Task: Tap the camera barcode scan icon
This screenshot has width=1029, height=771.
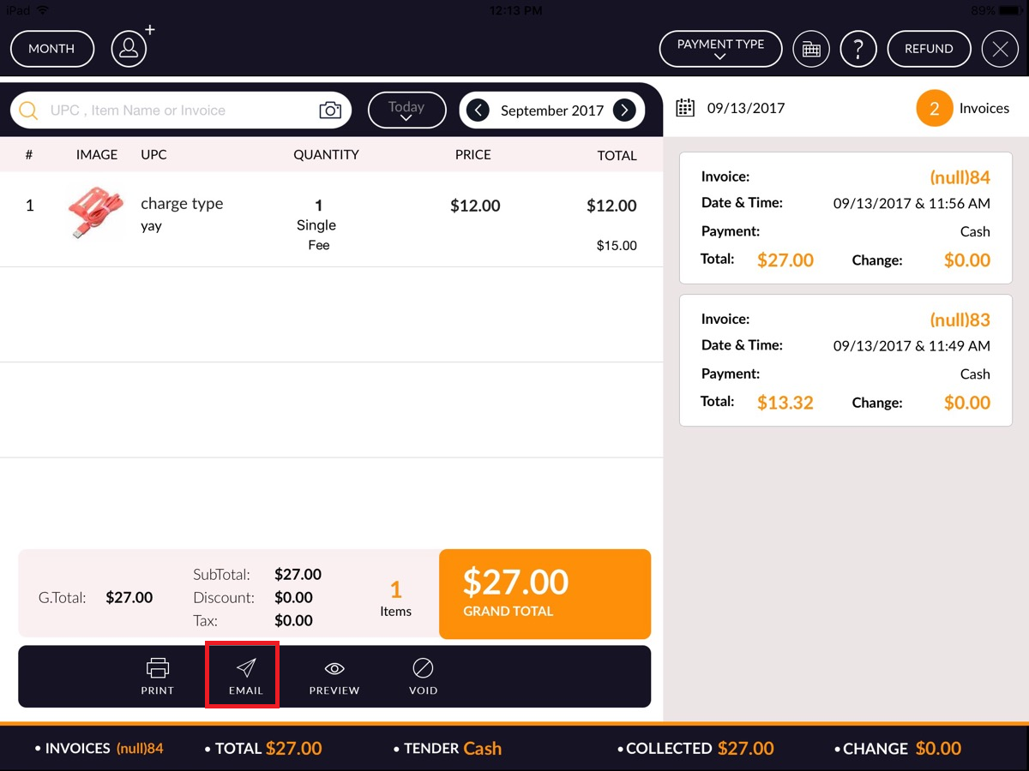Action: (x=330, y=111)
